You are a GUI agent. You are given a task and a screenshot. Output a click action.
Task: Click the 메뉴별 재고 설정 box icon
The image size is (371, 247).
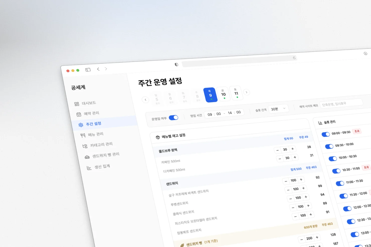(x=158, y=137)
